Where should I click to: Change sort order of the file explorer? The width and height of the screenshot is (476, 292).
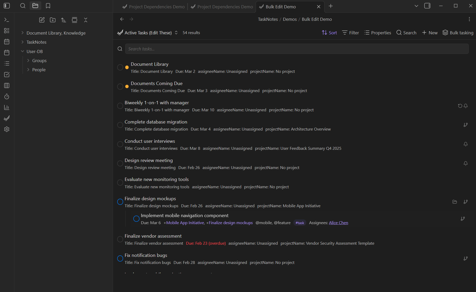[x=64, y=20]
